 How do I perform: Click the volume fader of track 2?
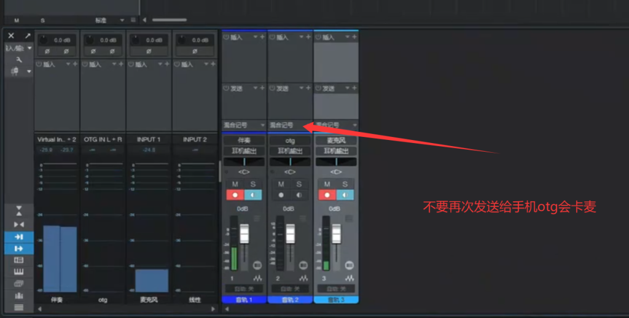(x=291, y=233)
